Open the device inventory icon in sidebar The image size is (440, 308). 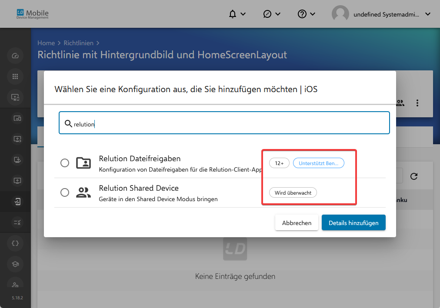[17, 118]
